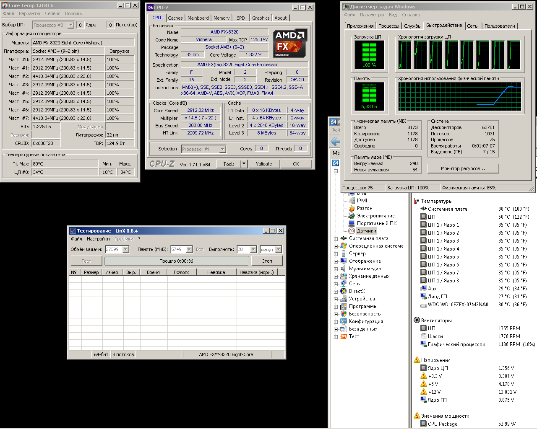The height and width of the screenshot is (429, 537).
Task: Expand the Системная плата tree node
Action: [336, 239]
